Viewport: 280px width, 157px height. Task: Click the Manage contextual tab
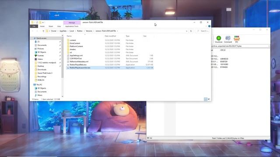72,23
